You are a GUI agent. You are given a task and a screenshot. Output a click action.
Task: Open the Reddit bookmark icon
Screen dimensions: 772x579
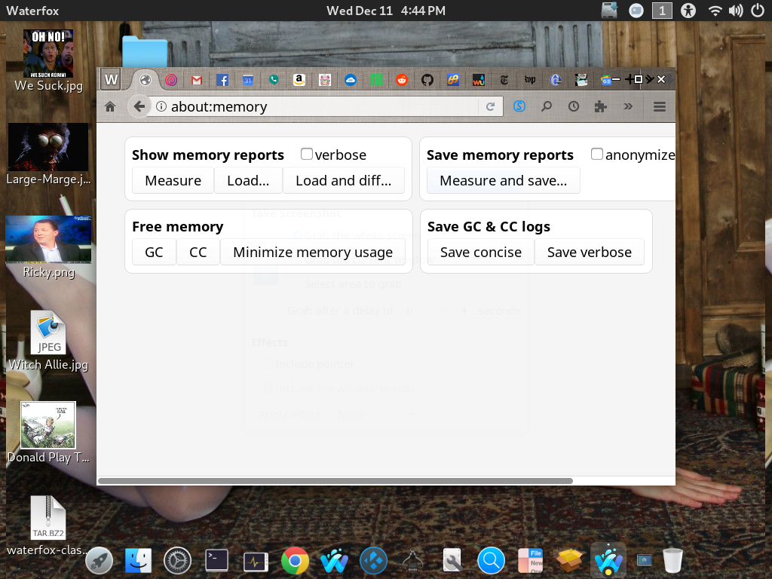tap(401, 79)
